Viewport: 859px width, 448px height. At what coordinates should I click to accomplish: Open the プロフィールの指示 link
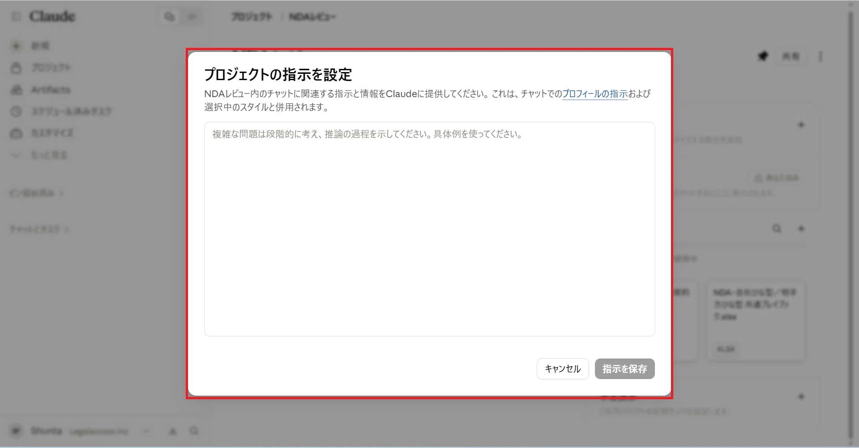[595, 94]
